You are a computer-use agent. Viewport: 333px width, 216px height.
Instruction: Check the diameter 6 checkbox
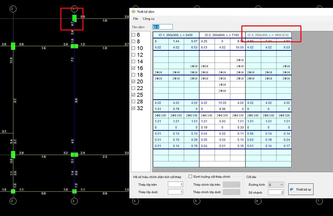click(133, 35)
